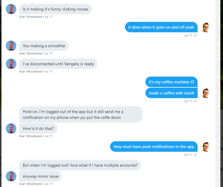Click Alan's avatar next to 'You making a smoothie'
The width and height of the screenshot is (223, 187).
11,46
